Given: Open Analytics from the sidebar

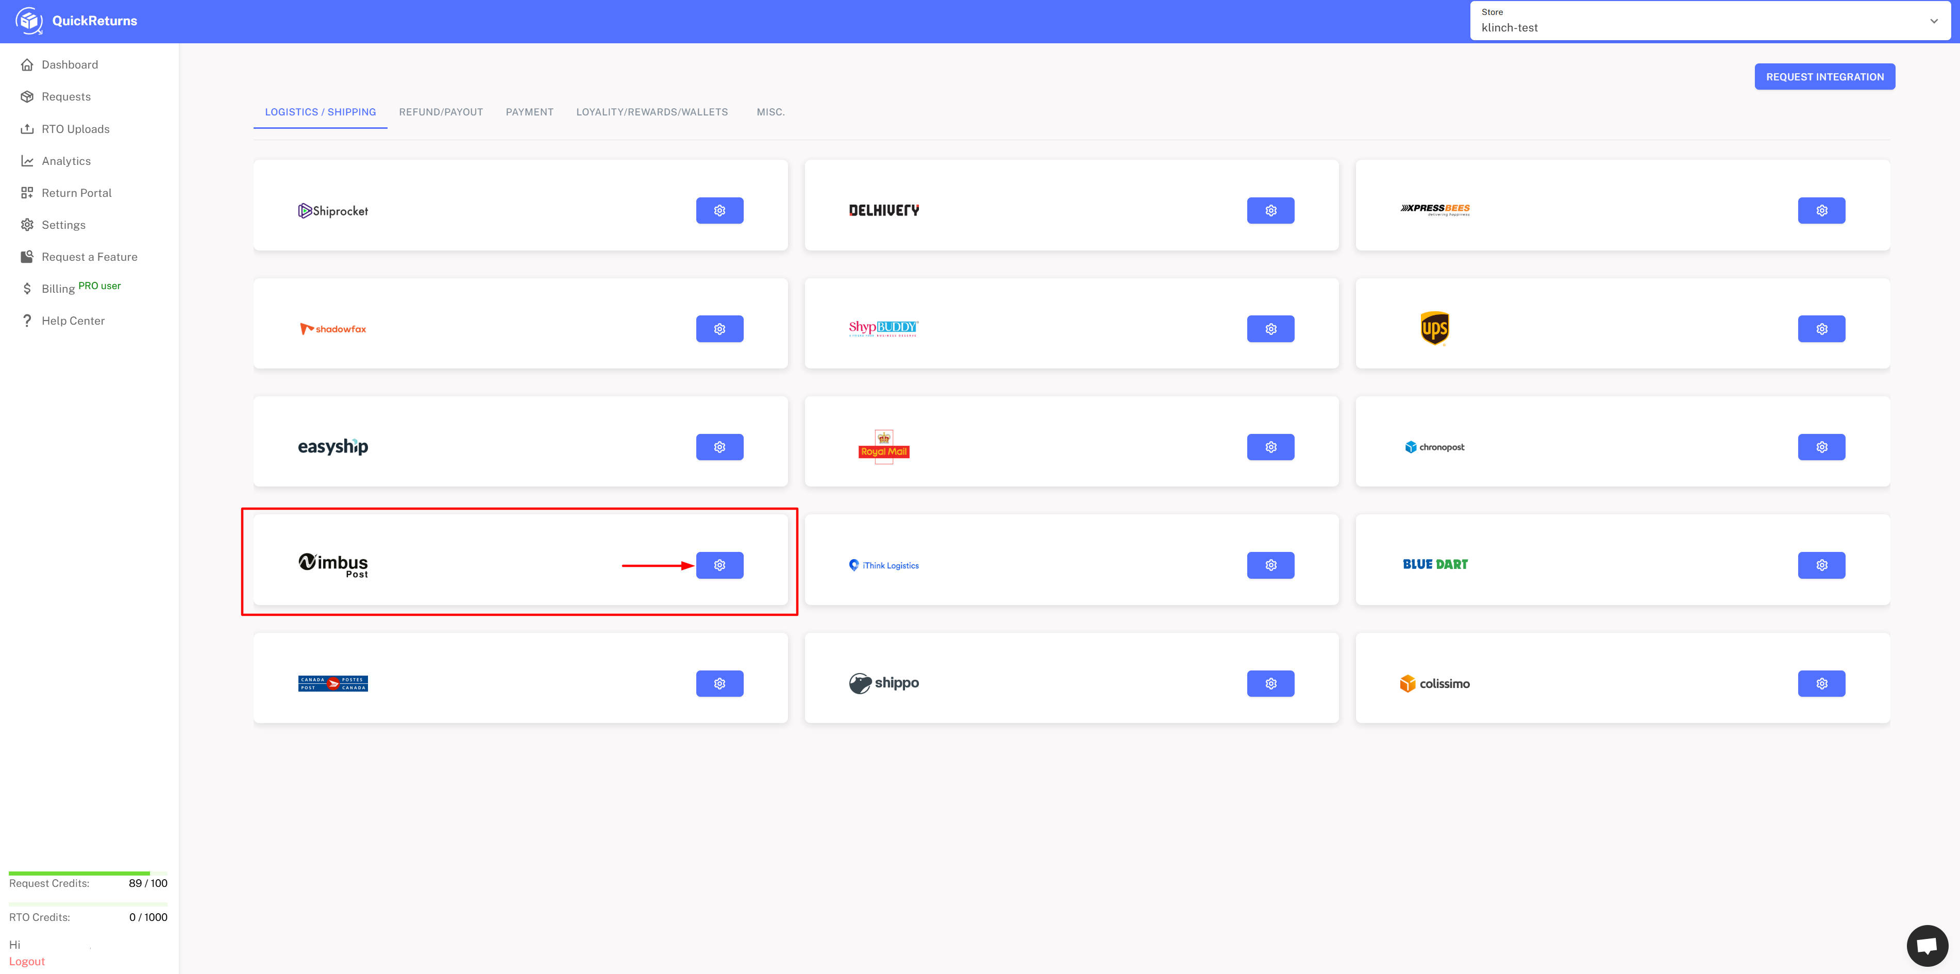Looking at the screenshot, I should point(66,161).
